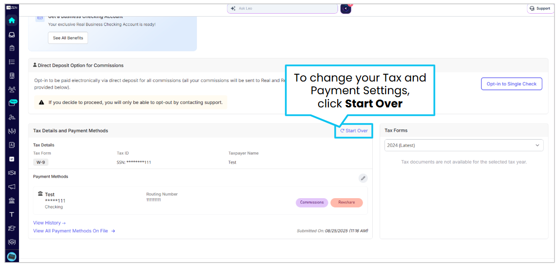
Task: Click Opt-in to Single Check button
Action: [x=512, y=84]
